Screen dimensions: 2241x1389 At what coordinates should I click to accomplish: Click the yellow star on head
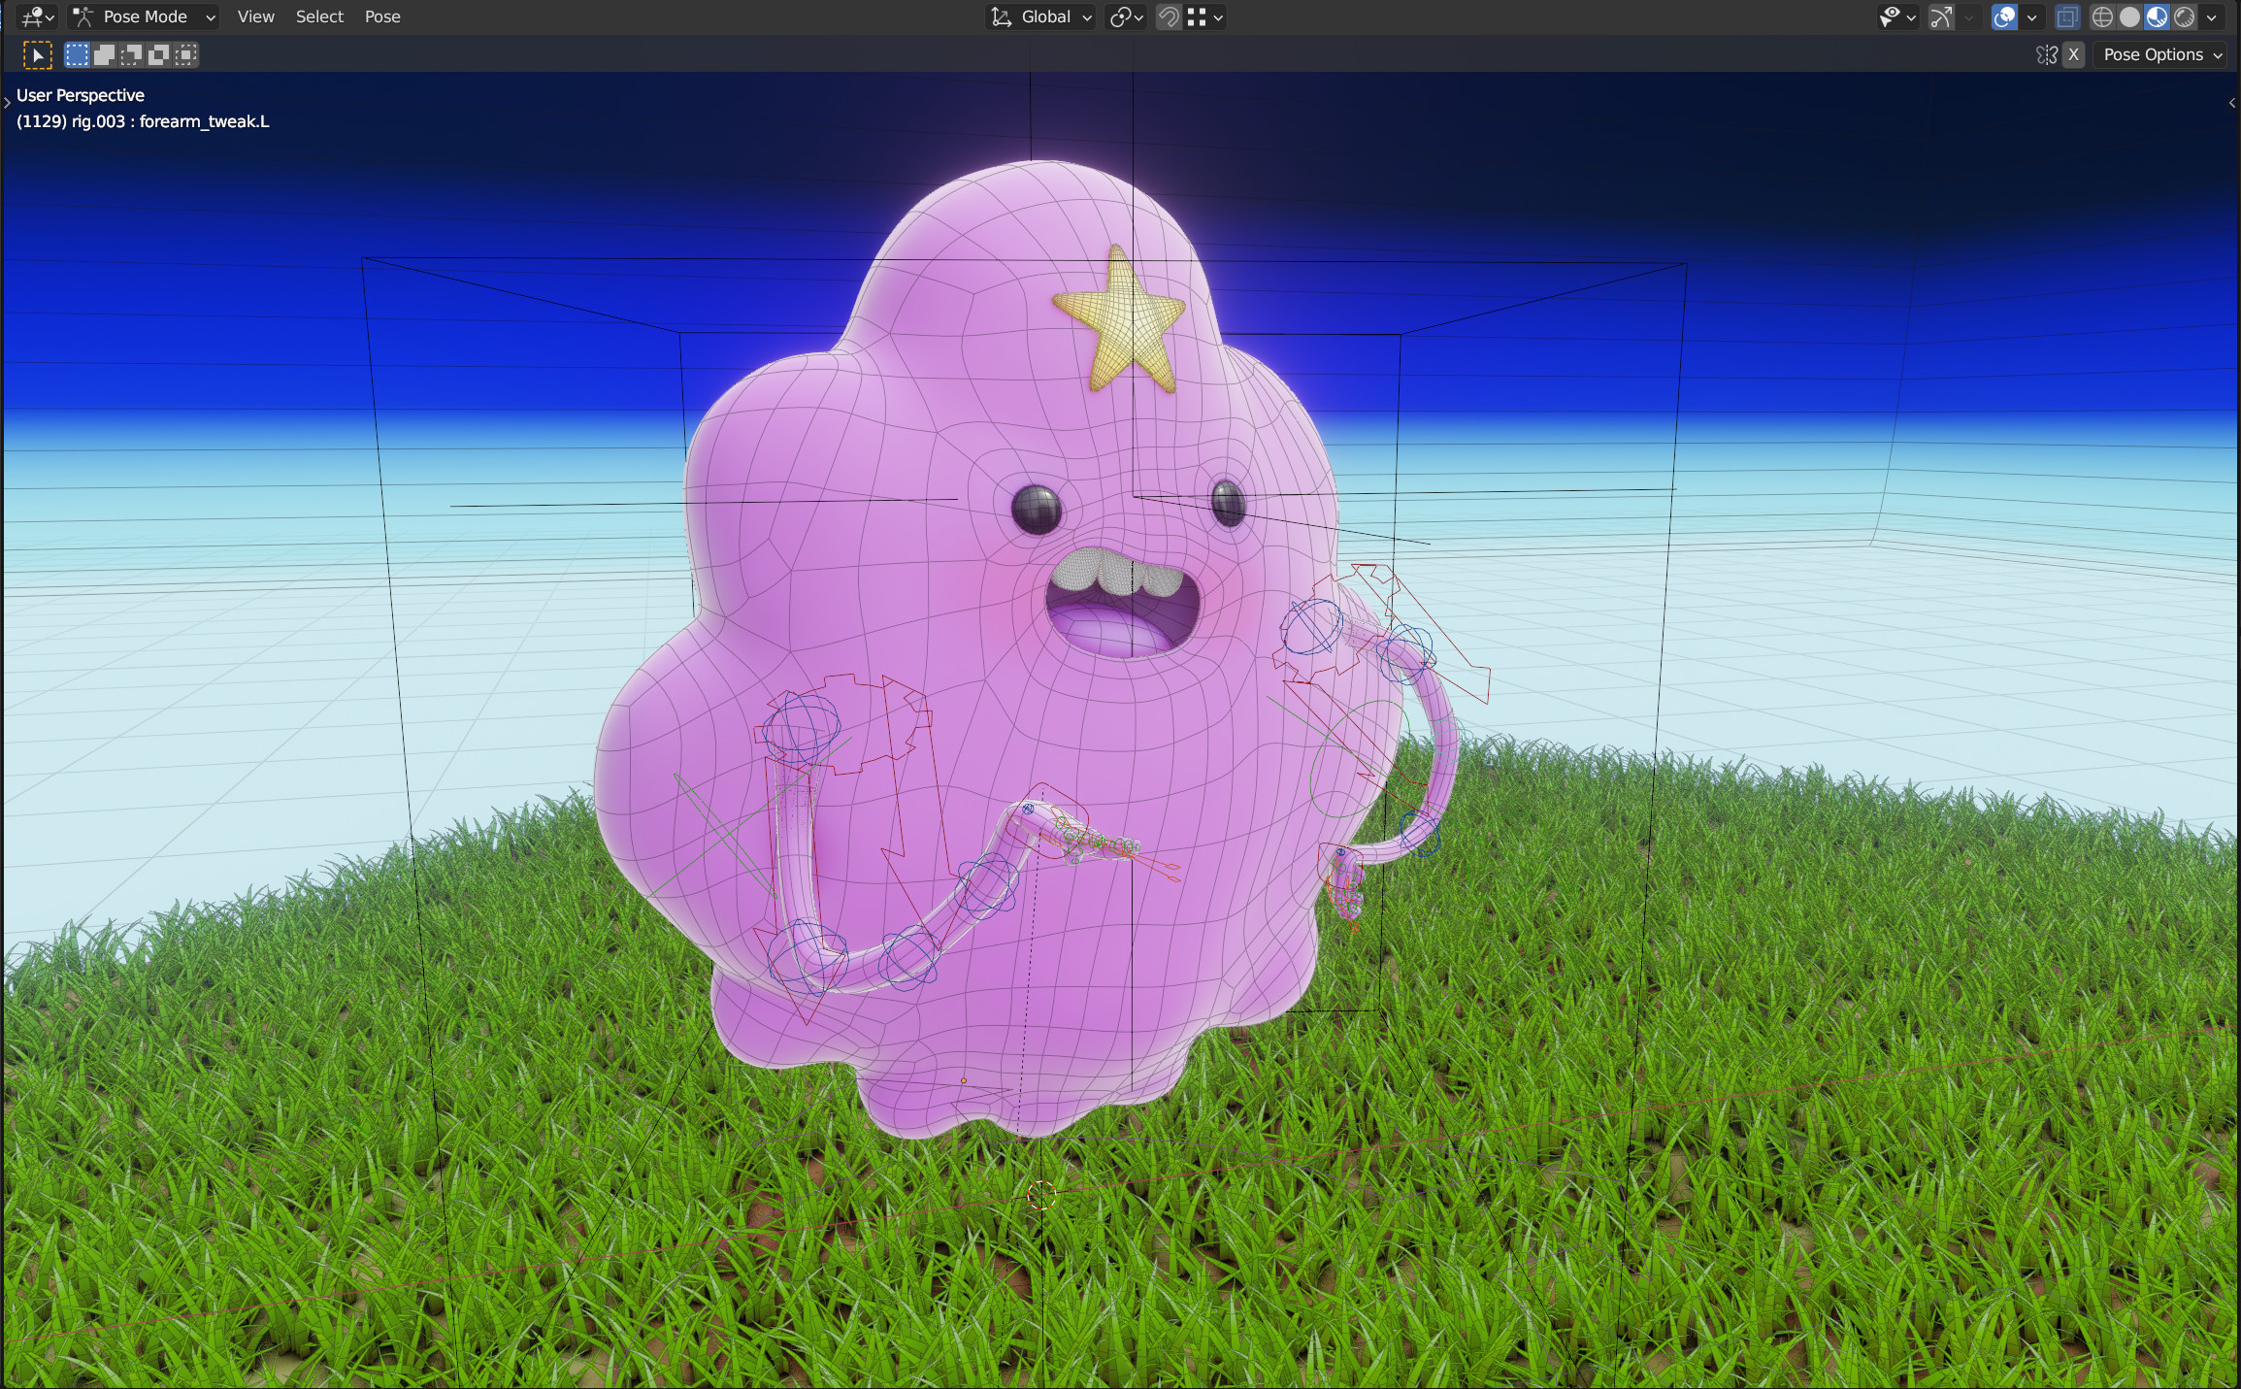pyautogui.click(x=1122, y=320)
